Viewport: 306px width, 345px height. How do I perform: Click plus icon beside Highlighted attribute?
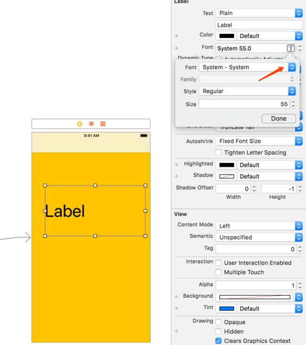click(x=177, y=165)
